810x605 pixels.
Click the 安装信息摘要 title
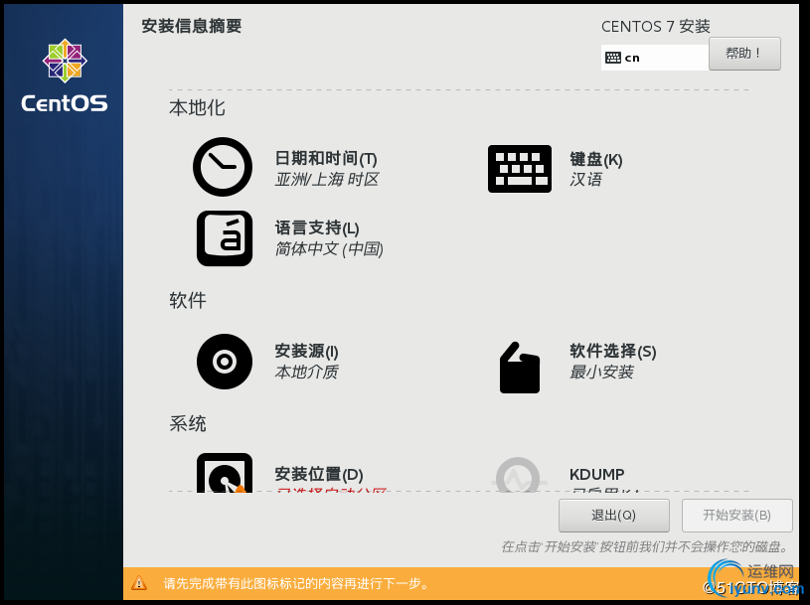(x=192, y=26)
